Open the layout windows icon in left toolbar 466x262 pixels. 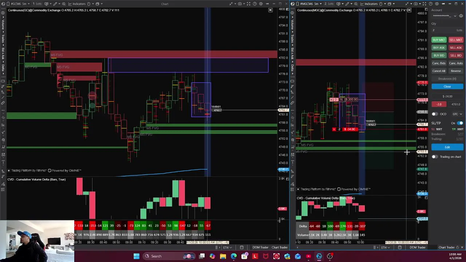pos(97,4)
